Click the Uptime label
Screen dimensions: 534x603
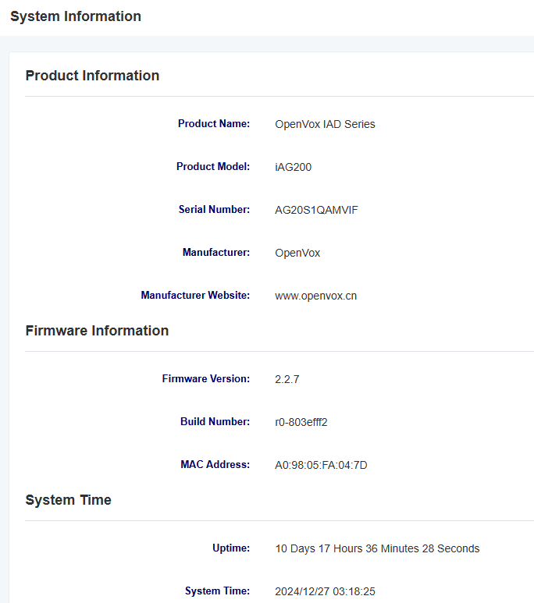pos(231,548)
